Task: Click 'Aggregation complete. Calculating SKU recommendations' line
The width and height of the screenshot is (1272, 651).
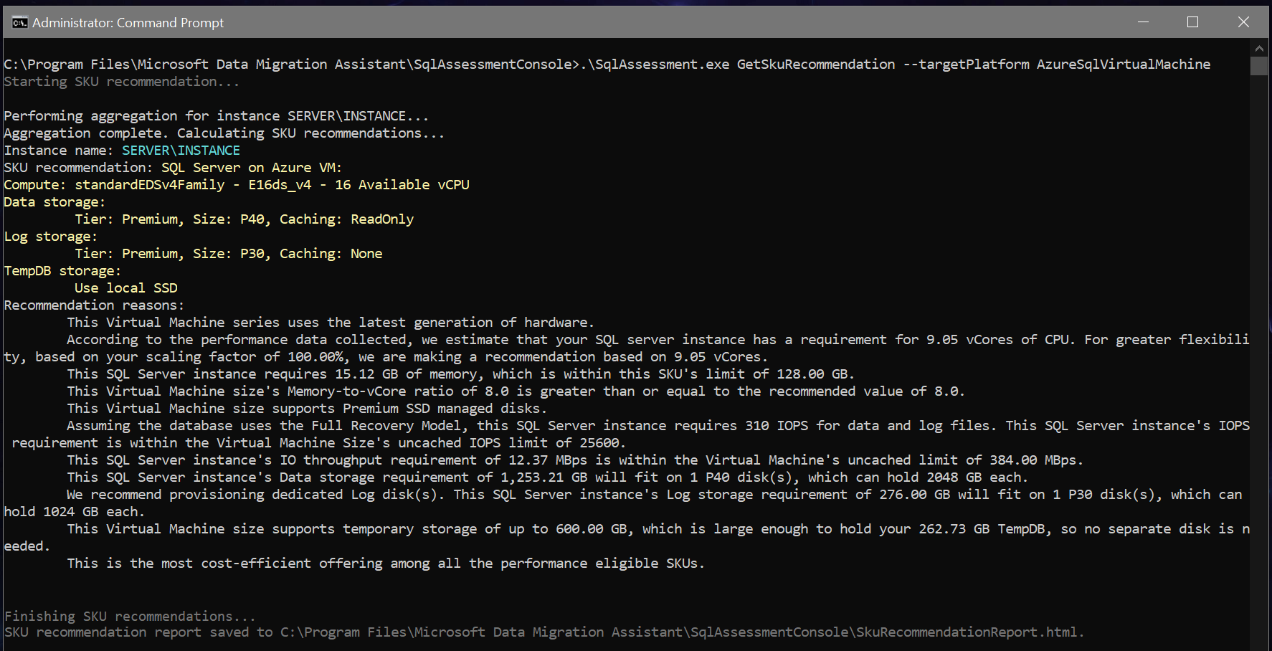Action: tap(224, 133)
